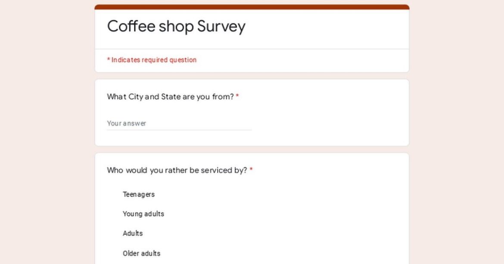
Task: Click the Who would you rather question text
Action: click(x=177, y=170)
